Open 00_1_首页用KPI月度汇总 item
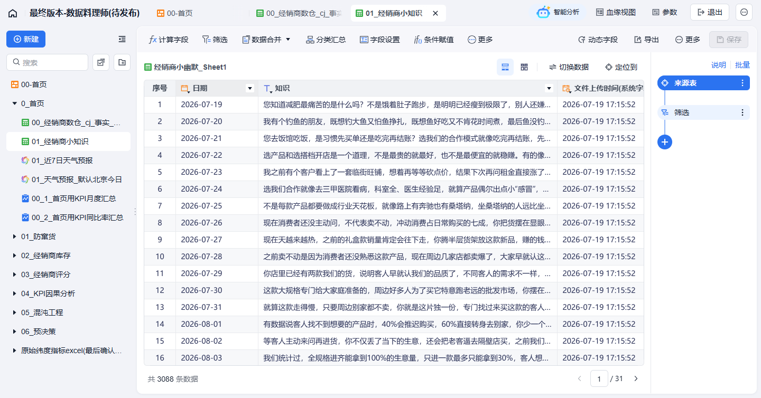Image resolution: width=761 pixels, height=398 pixels. pos(69,198)
